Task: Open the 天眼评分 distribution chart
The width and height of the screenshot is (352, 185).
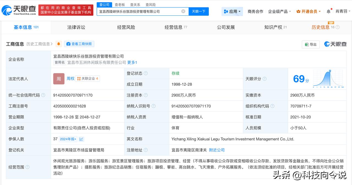Action: coord(328,79)
